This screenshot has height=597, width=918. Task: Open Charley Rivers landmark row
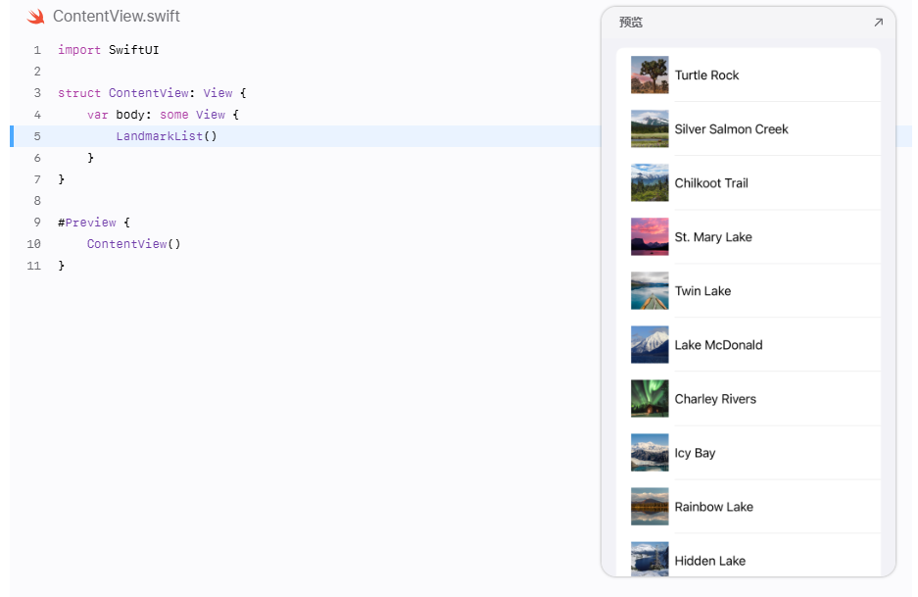(749, 398)
